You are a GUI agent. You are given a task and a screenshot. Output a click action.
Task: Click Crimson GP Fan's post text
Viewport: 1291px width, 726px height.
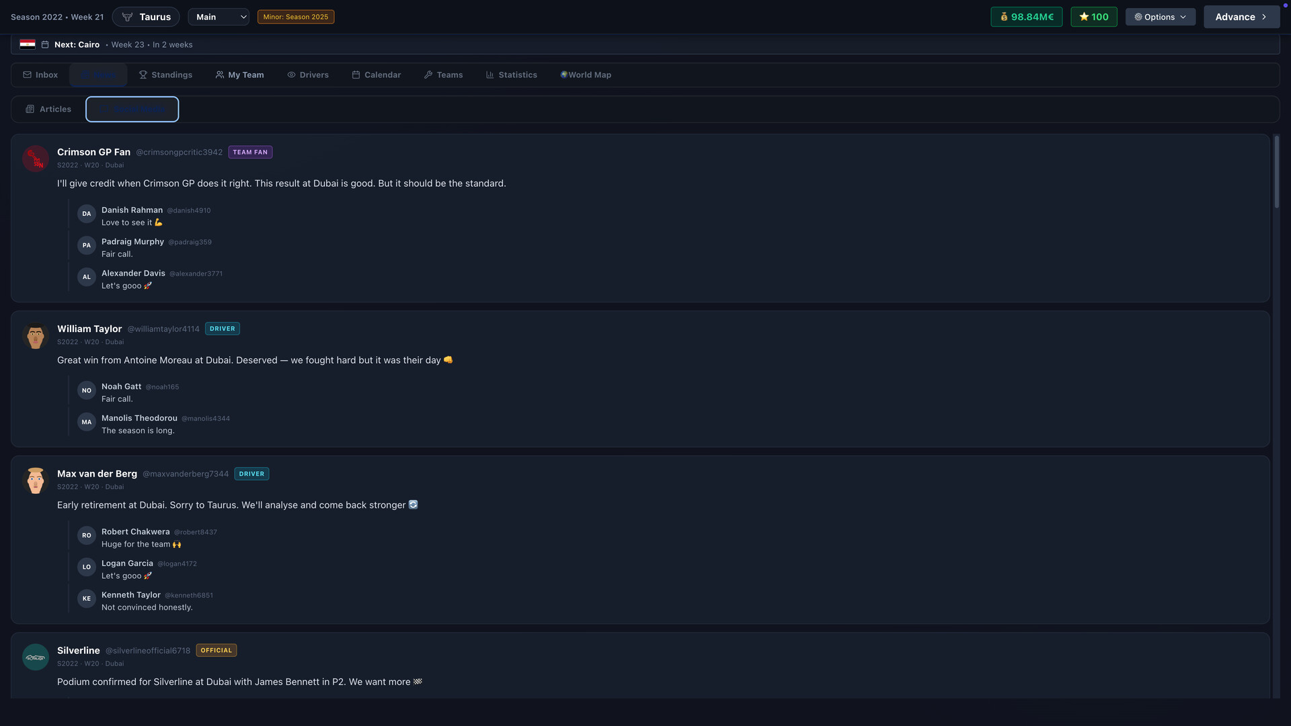pos(282,184)
